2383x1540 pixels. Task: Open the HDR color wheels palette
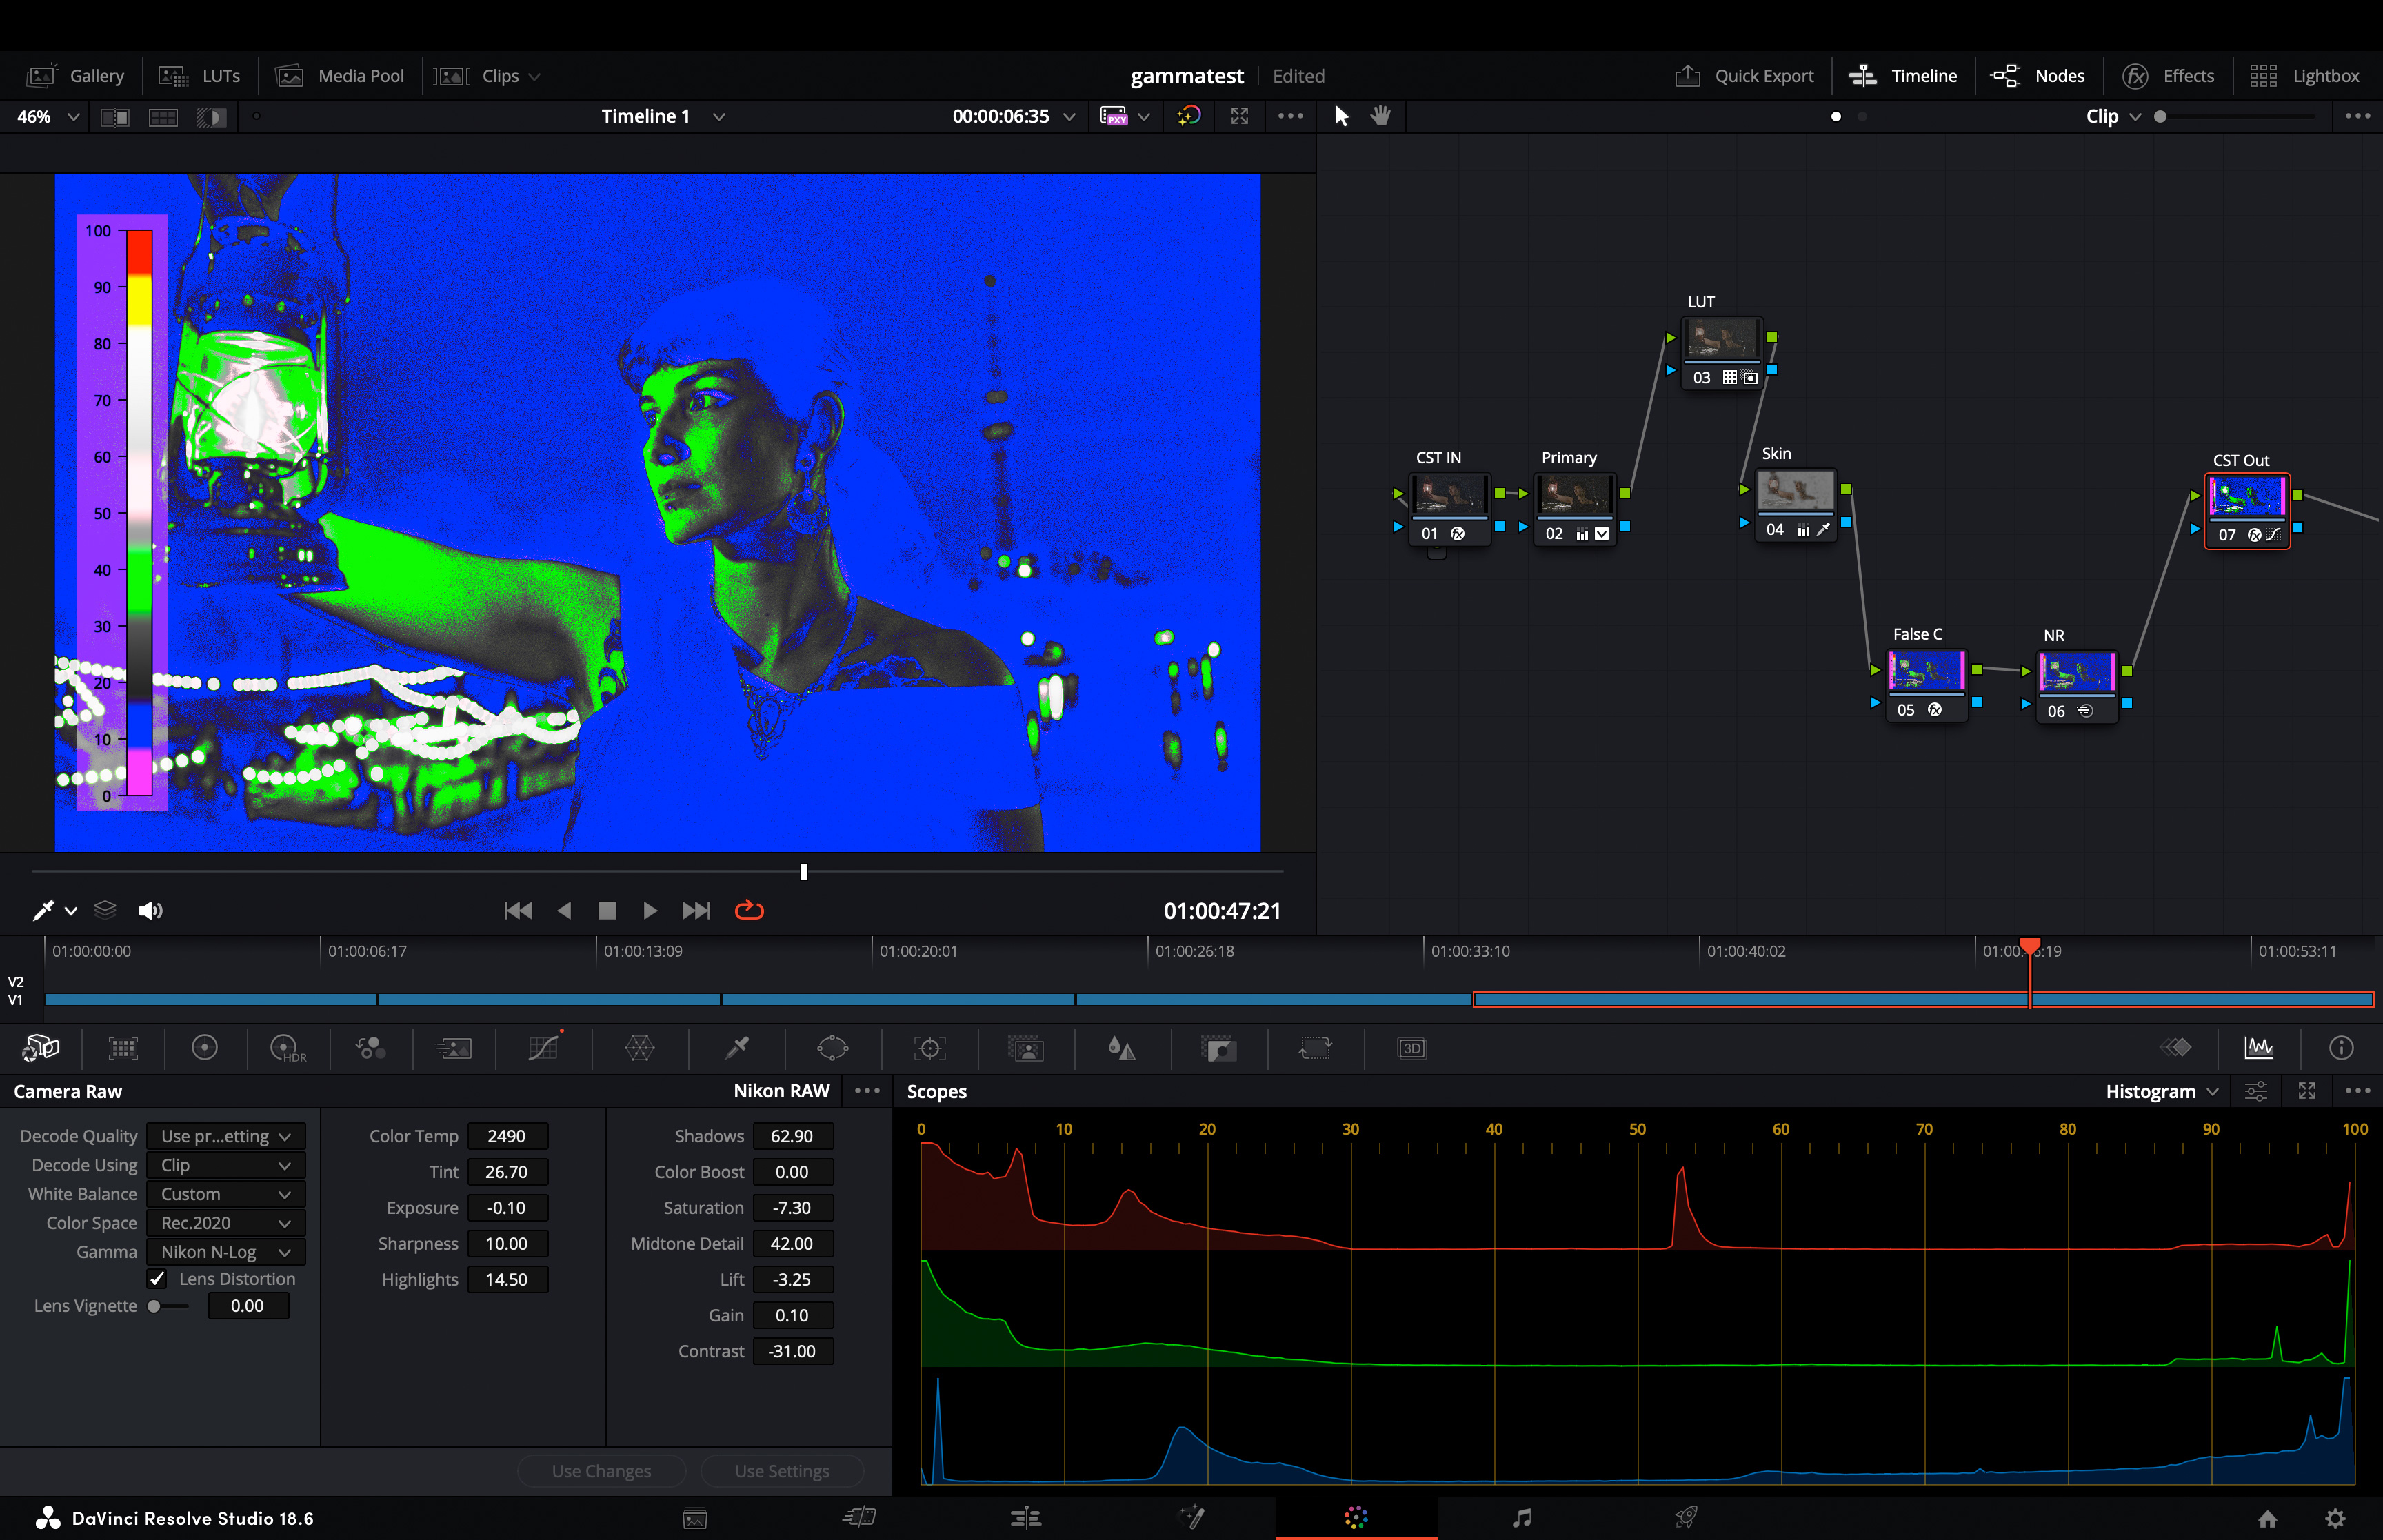point(288,1048)
